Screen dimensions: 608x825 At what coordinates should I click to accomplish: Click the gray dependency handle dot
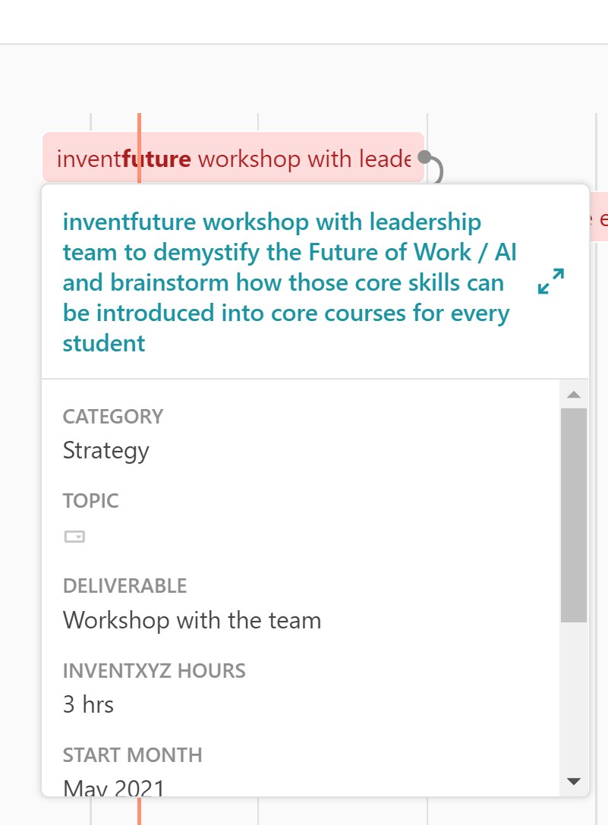point(424,157)
